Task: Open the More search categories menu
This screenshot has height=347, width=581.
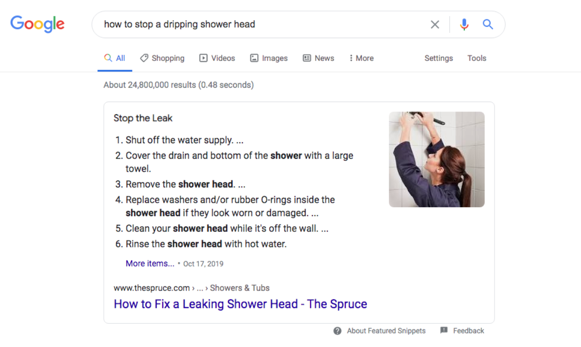Action: (x=362, y=58)
